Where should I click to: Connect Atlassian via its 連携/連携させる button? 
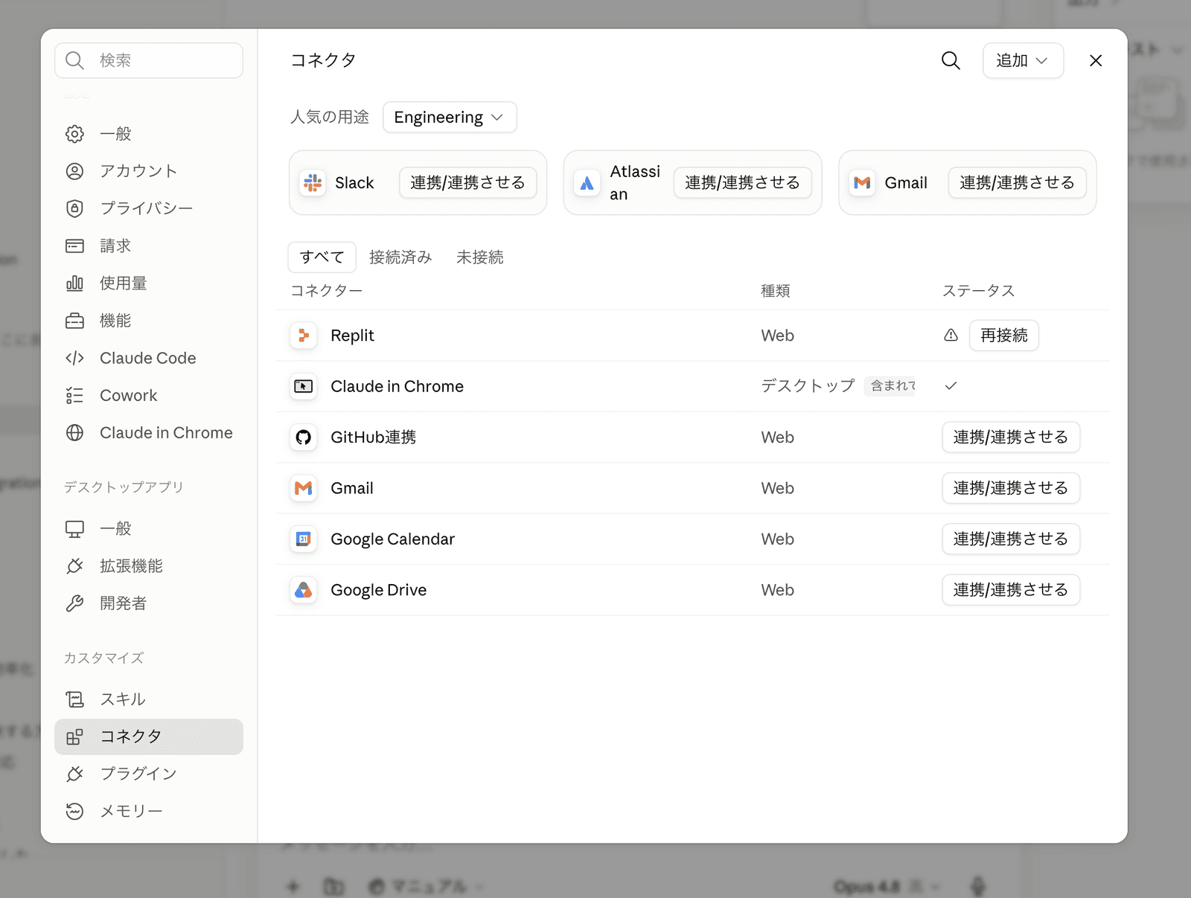[x=742, y=182]
